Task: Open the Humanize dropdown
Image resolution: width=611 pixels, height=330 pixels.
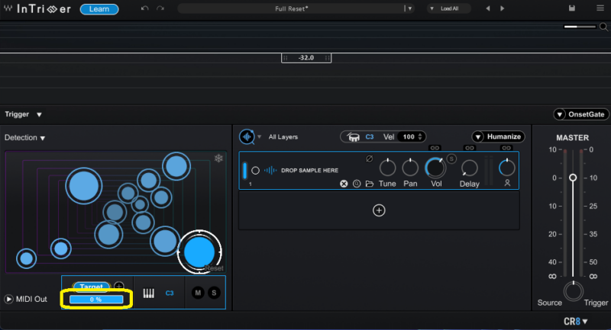Action: (497, 136)
